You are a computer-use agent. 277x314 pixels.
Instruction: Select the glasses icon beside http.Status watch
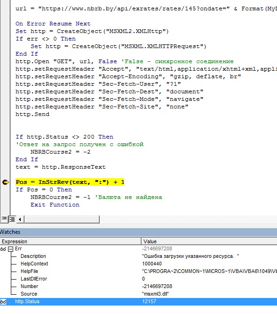[3, 302]
